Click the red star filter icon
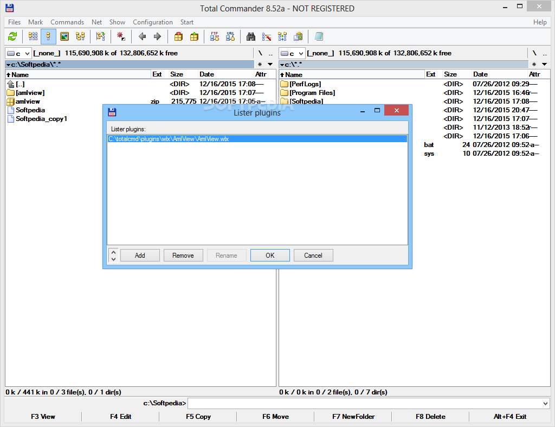This screenshot has width=555, height=427. 121,36
